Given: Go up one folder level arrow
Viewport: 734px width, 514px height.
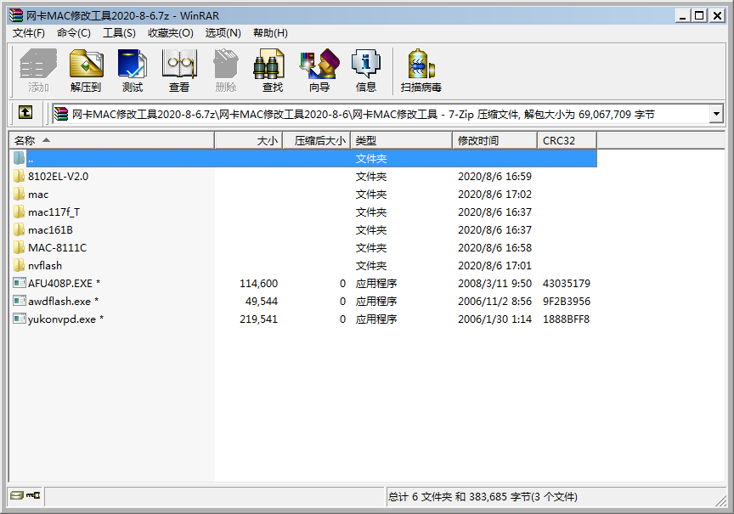Looking at the screenshot, I should click(x=25, y=112).
